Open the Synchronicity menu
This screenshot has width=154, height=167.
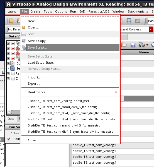tap(138, 11)
